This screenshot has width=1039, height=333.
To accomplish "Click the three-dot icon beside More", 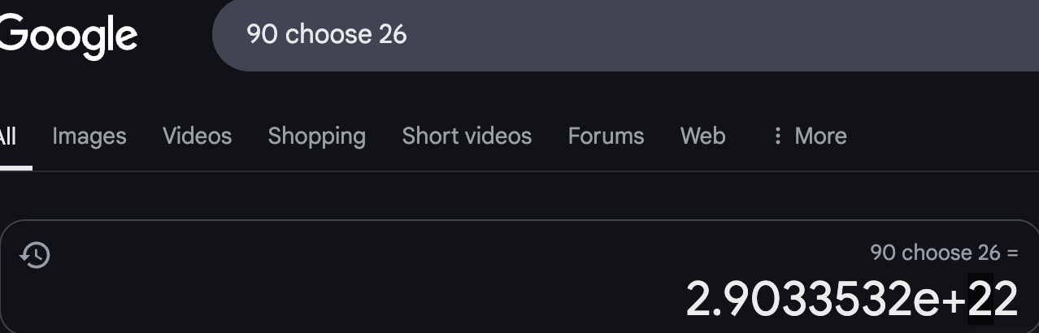I will pos(777,136).
